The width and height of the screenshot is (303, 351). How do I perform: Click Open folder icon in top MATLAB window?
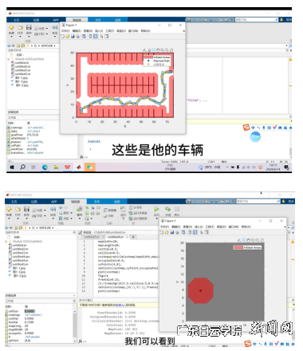click(20, 27)
